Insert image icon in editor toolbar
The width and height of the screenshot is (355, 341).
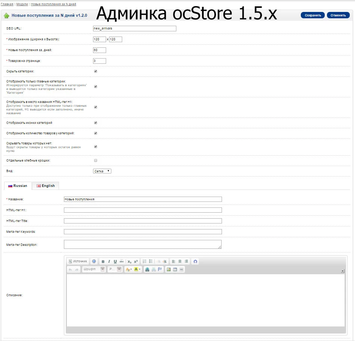pos(169,269)
